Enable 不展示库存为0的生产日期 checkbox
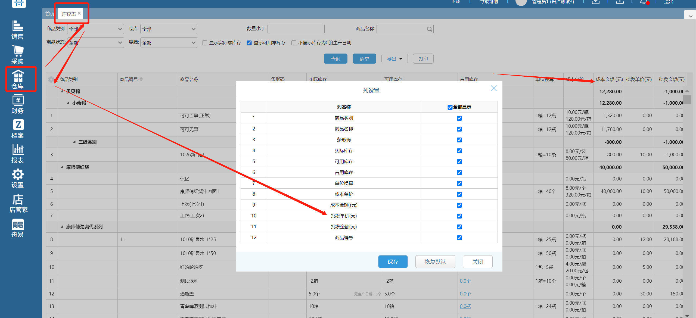 (x=294, y=43)
